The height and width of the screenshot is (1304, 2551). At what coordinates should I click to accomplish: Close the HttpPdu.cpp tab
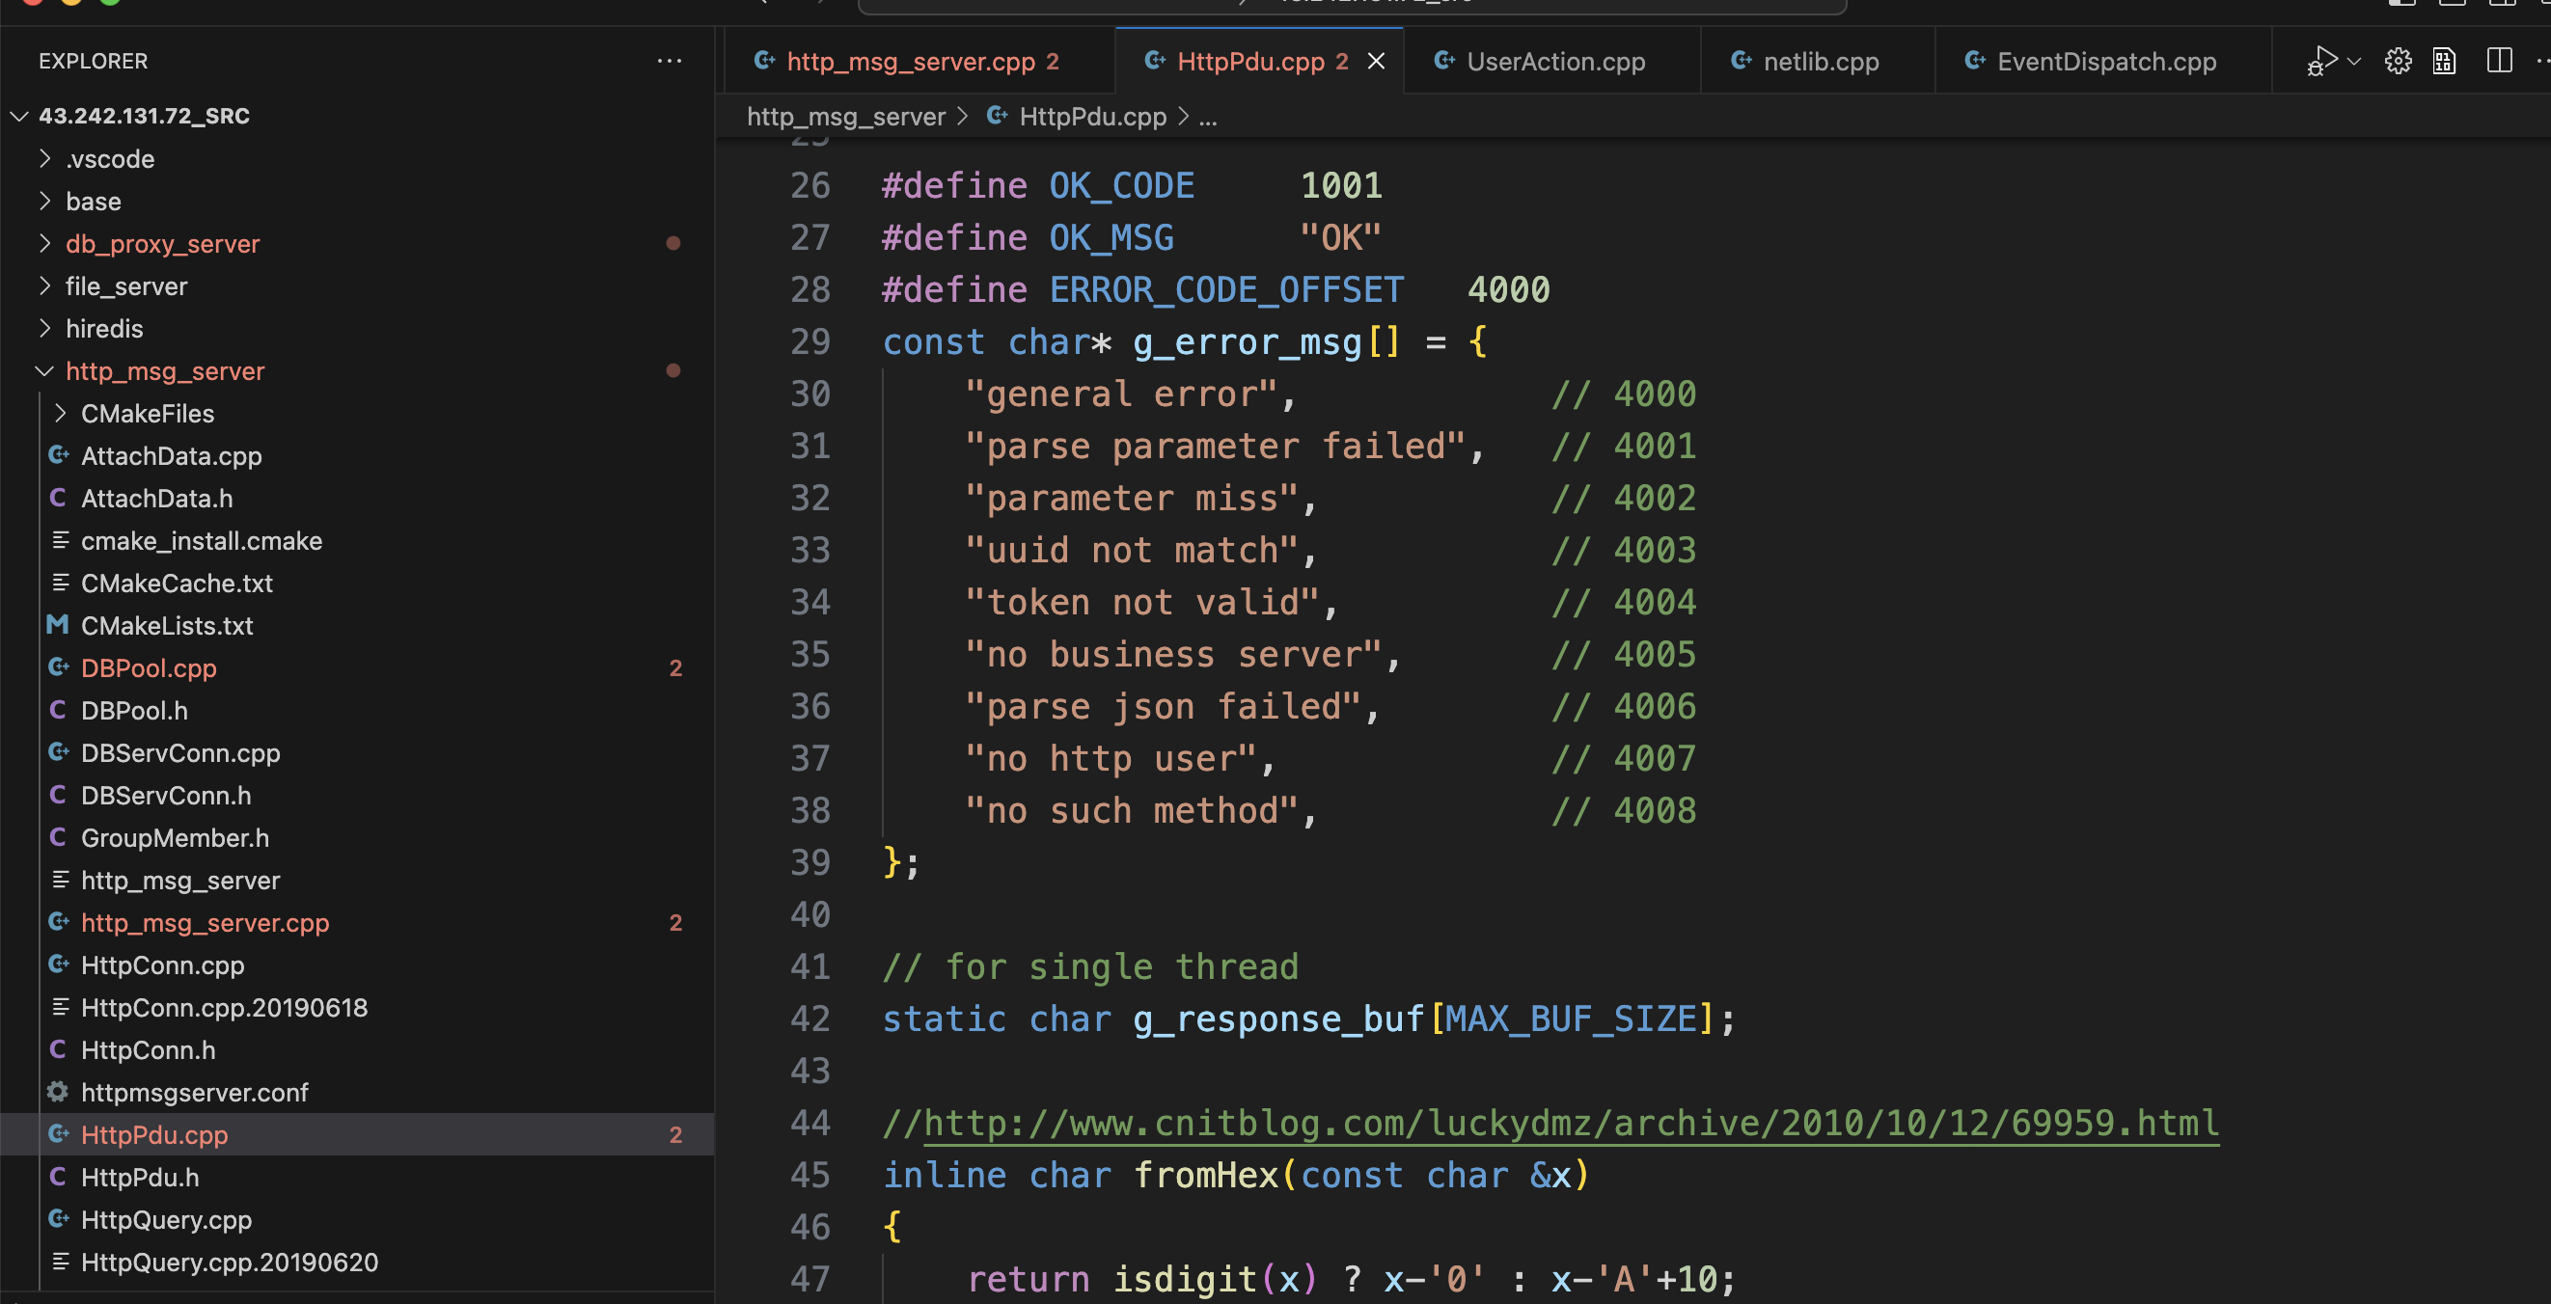[x=1376, y=62]
